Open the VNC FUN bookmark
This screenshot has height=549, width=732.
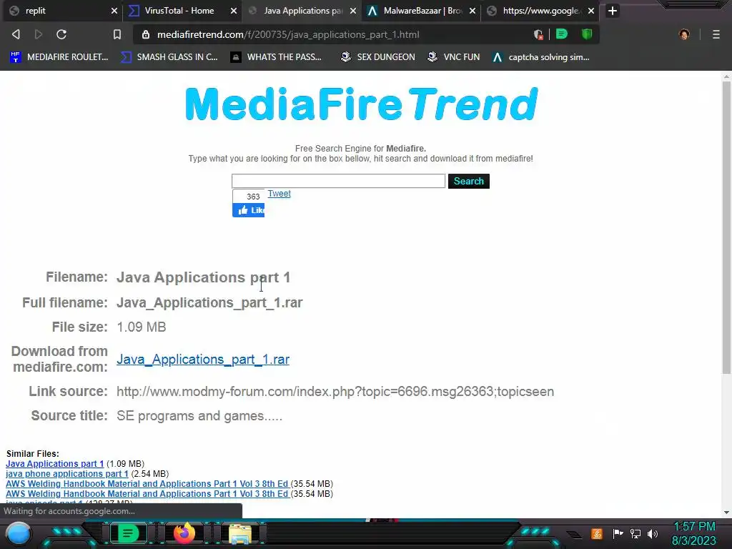[x=454, y=57]
